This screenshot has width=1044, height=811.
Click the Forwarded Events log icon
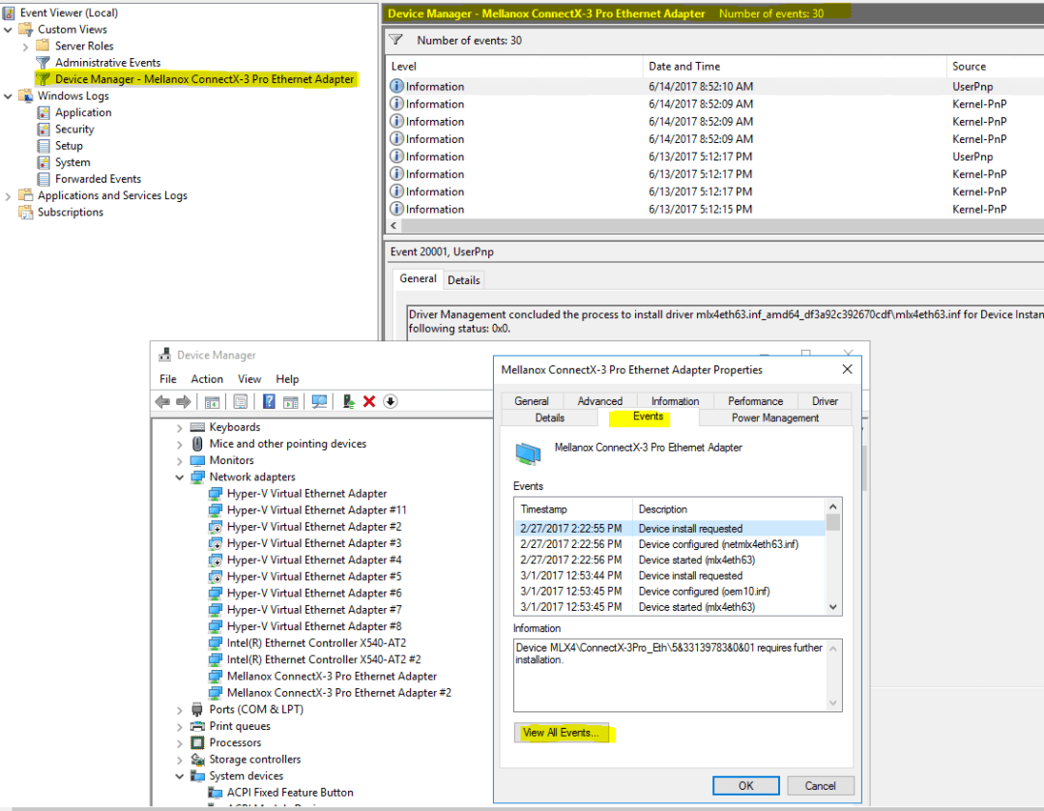(x=43, y=179)
